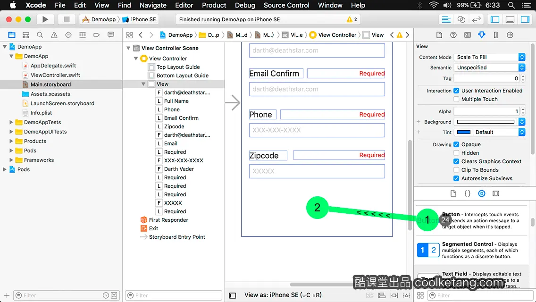The height and width of the screenshot is (302, 536).
Task: Show the Media library tab
Action: [x=496, y=193]
